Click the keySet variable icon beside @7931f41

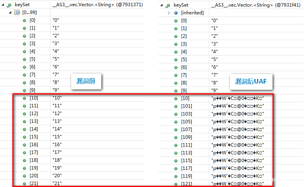[x=168, y=5]
